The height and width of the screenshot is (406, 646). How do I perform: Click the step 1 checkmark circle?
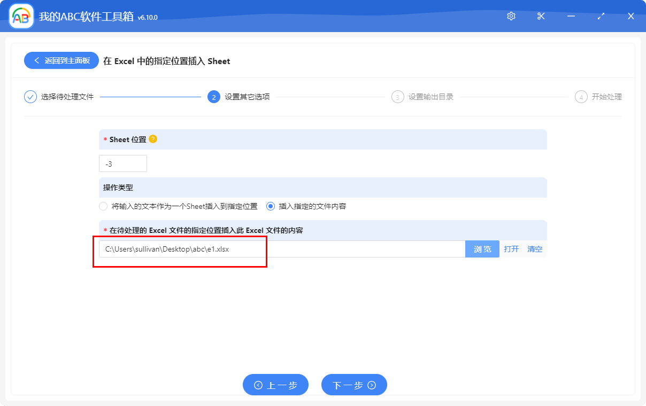[30, 97]
